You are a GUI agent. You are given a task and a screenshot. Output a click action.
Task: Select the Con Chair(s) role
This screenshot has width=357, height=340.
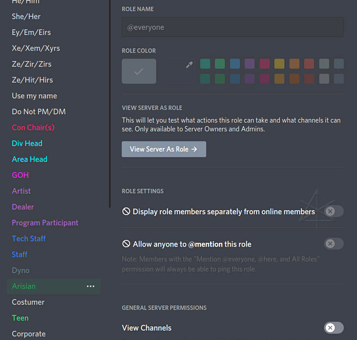click(x=33, y=127)
